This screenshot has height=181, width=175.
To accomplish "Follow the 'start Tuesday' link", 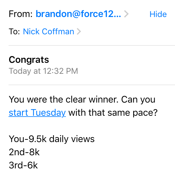I will point(37,113).
